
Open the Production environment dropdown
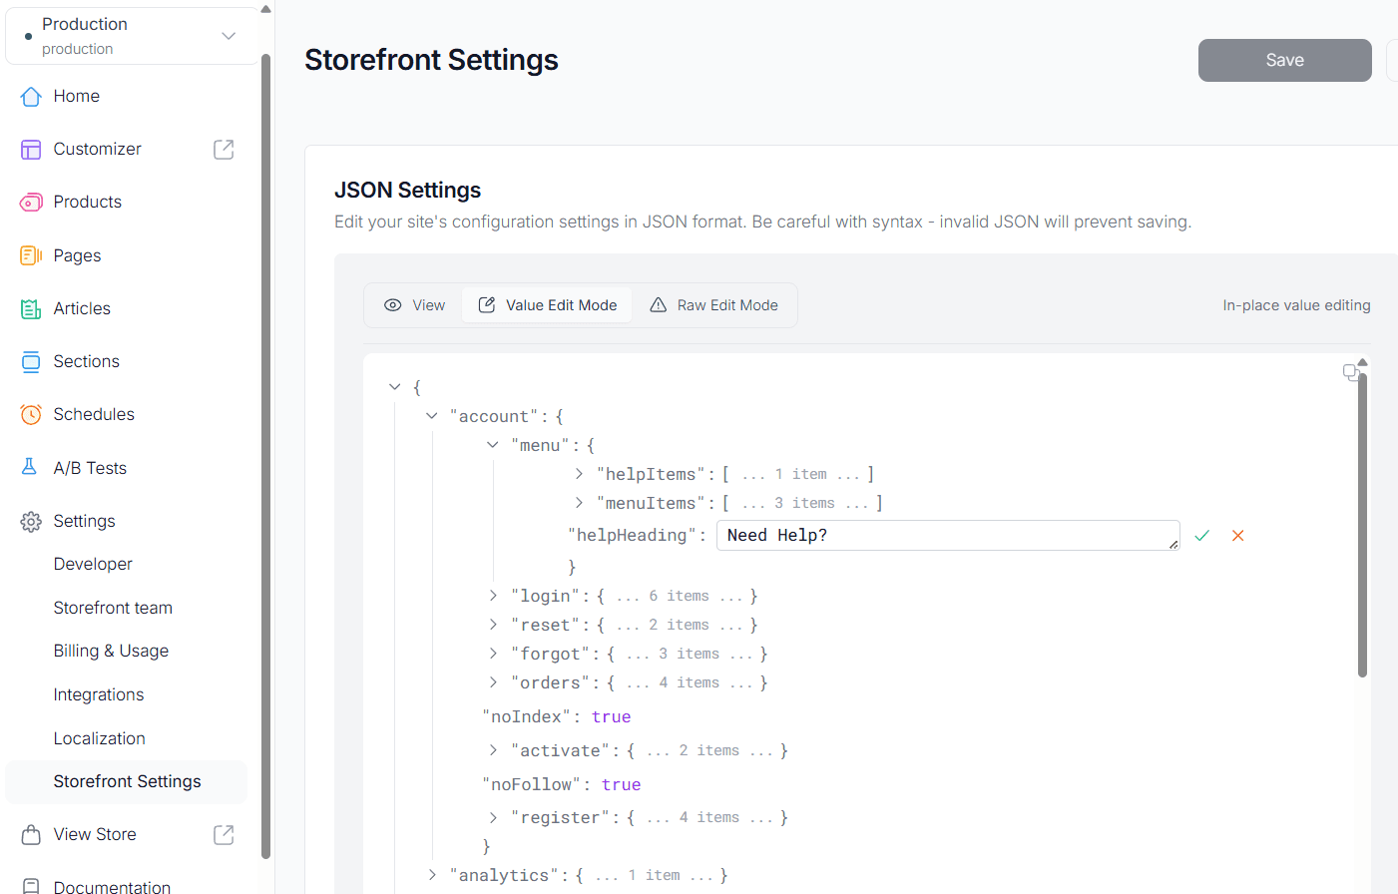[x=132, y=36]
